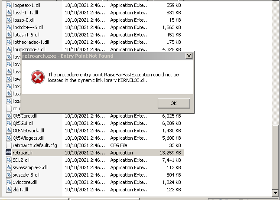Select file name swresample-3.dll
The image size is (280, 200).
pyautogui.click(x=30, y=167)
